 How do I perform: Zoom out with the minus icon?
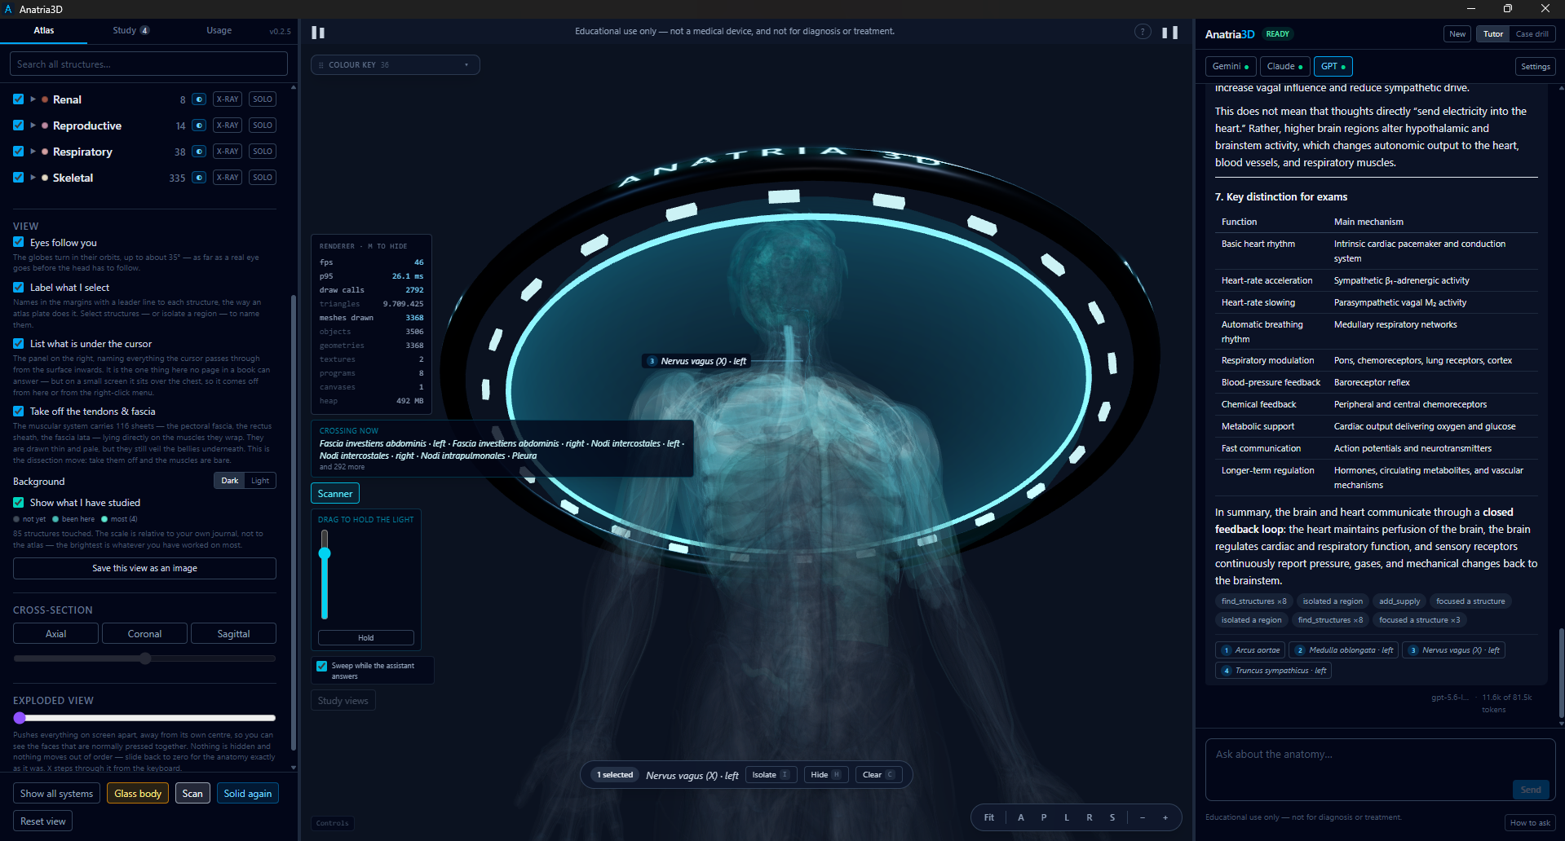pyautogui.click(x=1143, y=817)
